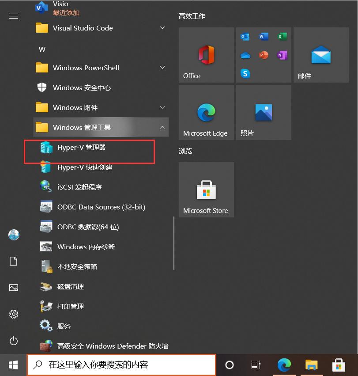Open the Start menu hamburger button
This screenshot has width=358, height=376.
point(13,16)
